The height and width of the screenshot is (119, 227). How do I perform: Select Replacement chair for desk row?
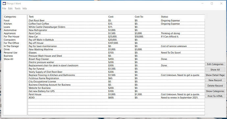pyautogui.click(x=116, y=66)
